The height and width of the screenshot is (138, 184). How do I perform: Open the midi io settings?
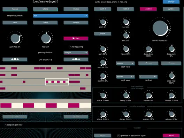[76, 9]
